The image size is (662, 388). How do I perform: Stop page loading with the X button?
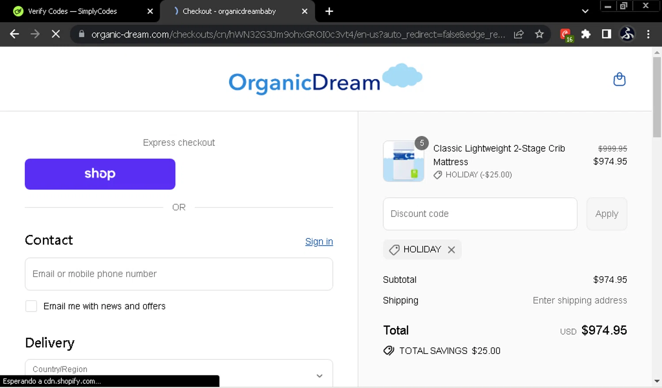point(56,34)
